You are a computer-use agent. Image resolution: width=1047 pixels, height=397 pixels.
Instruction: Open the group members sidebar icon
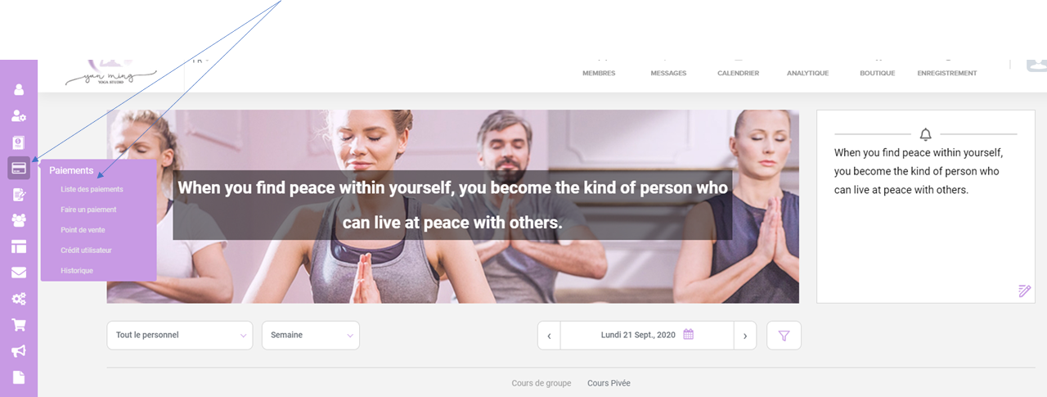pyautogui.click(x=19, y=220)
